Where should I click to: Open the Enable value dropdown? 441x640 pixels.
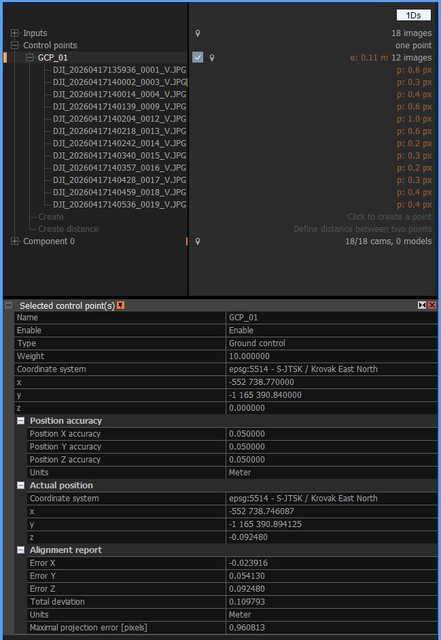(332, 331)
